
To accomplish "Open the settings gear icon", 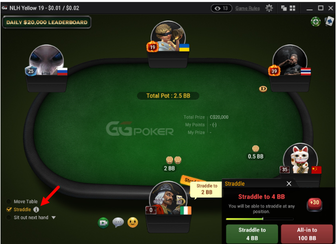I will tap(269, 8).
